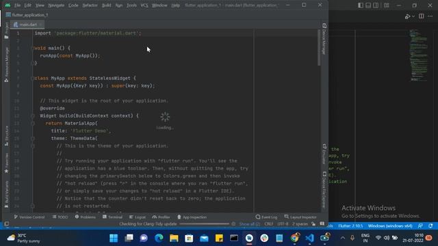Open the Windows Start menu
The width and height of the screenshot is (438, 246).
click(114, 238)
